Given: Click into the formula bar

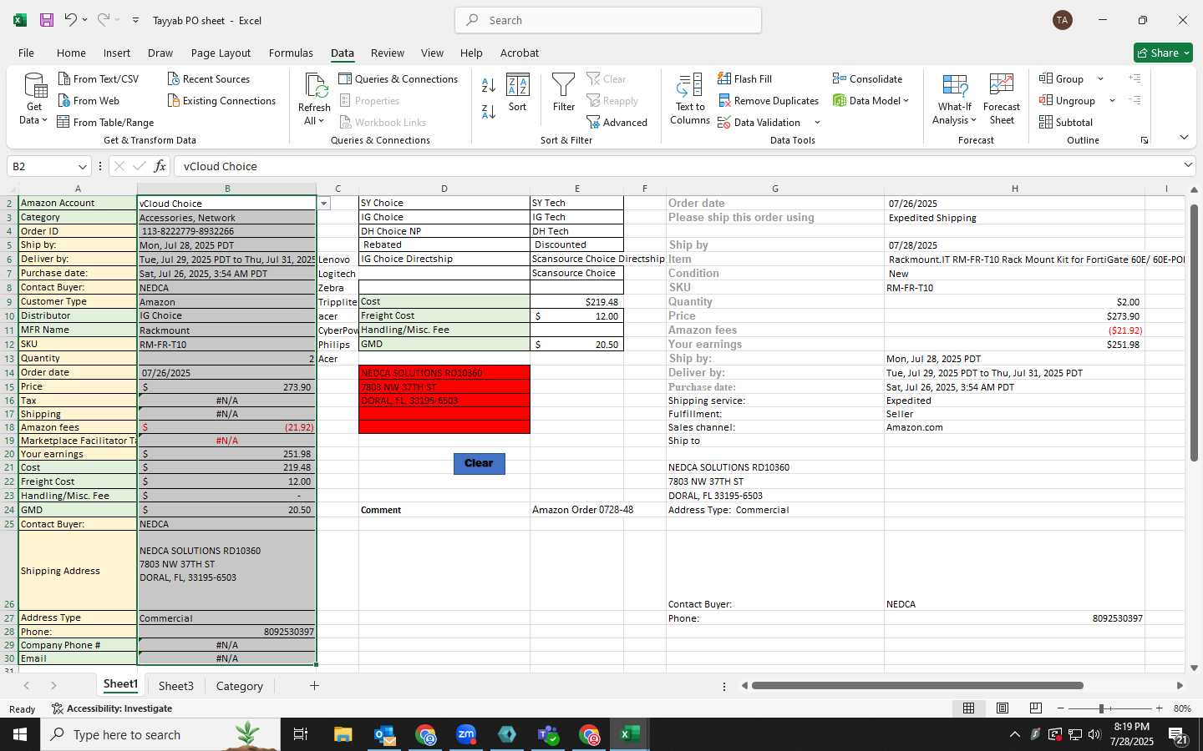Looking at the screenshot, I should (677, 166).
